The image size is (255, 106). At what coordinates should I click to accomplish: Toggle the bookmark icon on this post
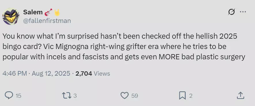182,95
